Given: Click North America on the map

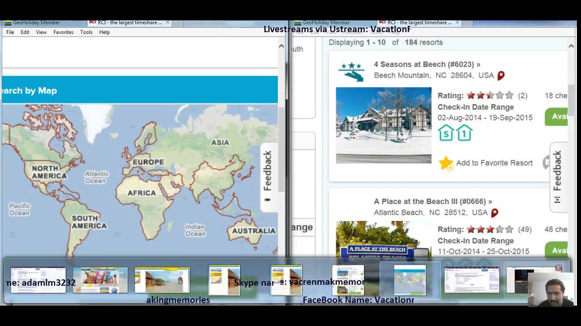Looking at the screenshot, I should pos(49,172).
